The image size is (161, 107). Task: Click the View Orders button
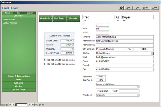46,18
